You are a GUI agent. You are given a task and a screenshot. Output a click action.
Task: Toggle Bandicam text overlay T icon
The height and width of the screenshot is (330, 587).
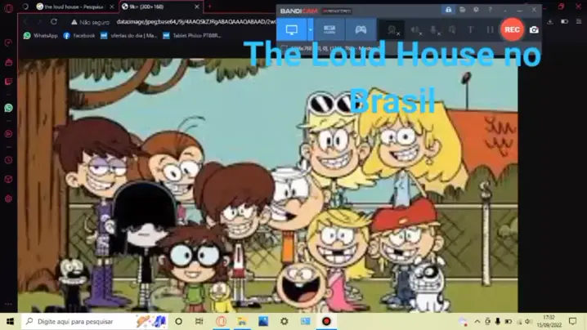(x=471, y=29)
